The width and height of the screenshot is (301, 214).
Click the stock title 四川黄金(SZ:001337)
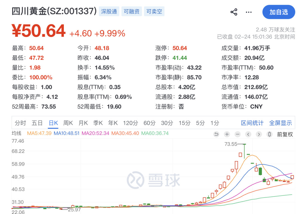54,11
